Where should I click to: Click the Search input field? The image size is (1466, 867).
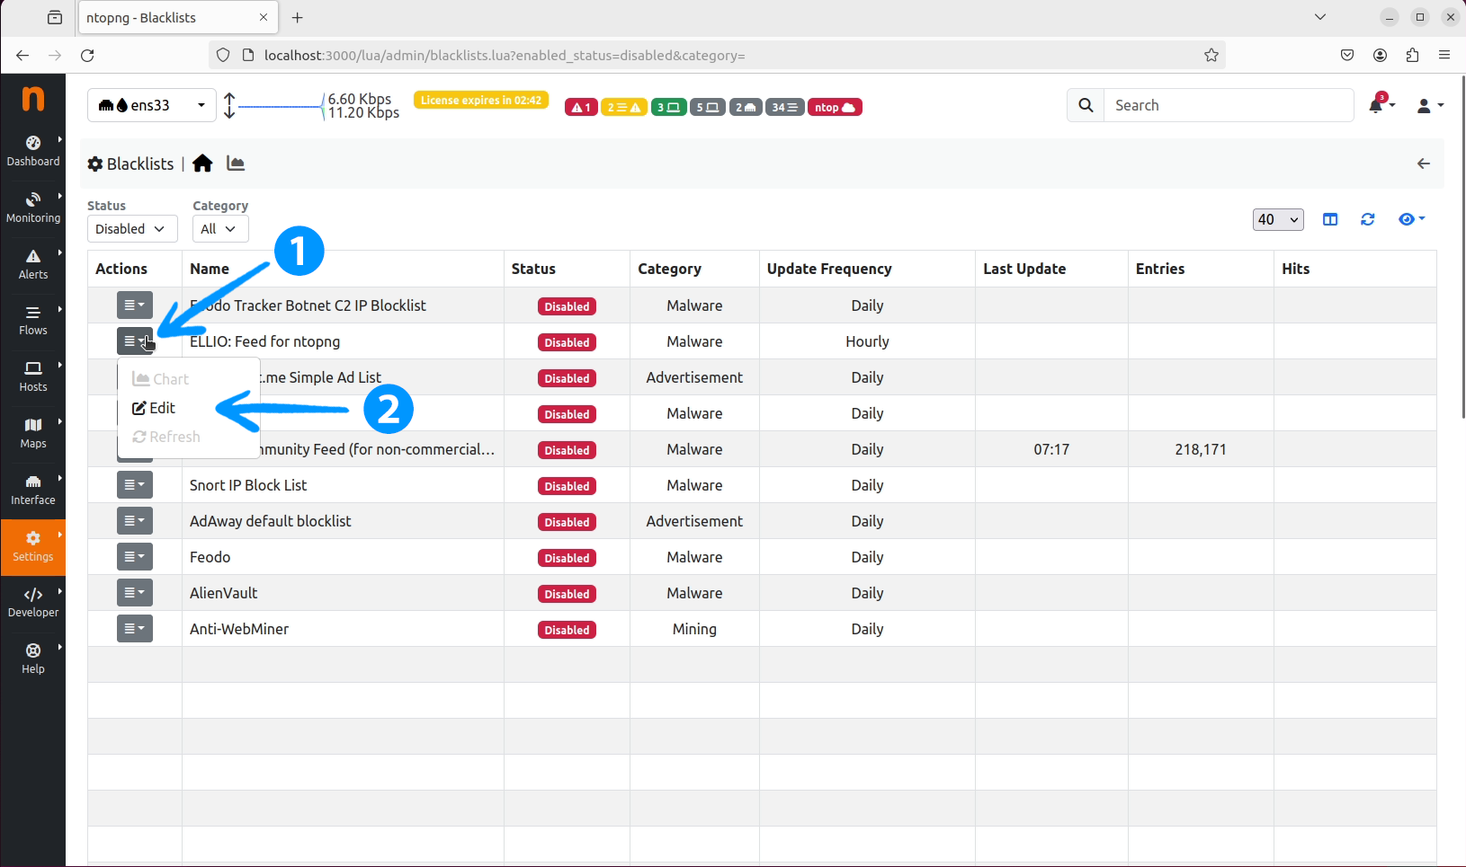(x=1228, y=105)
